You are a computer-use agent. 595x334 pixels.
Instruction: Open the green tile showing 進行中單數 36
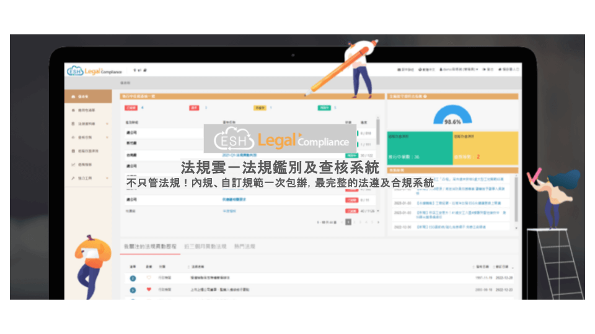420,148
